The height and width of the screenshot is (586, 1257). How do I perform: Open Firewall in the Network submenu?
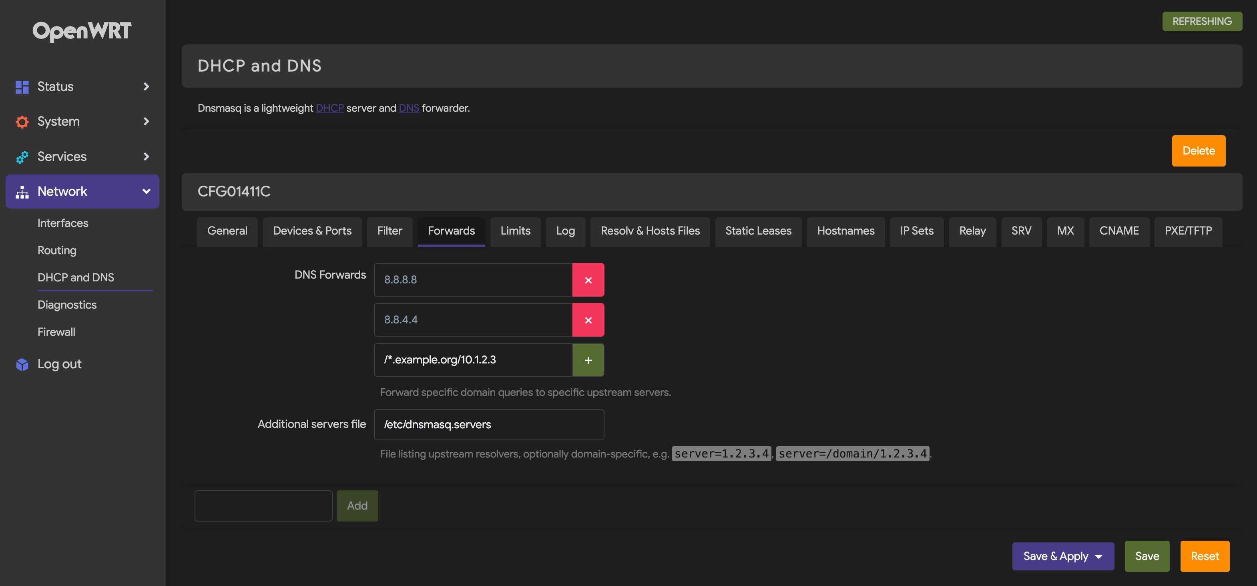click(x=56, y=332)
